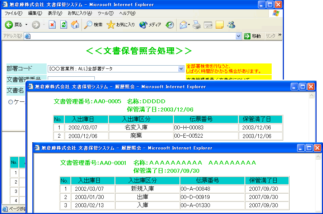Screen dimensions: 323x214
Task: Click slip number 00-D-00919
Action: (x=195, y=197)
